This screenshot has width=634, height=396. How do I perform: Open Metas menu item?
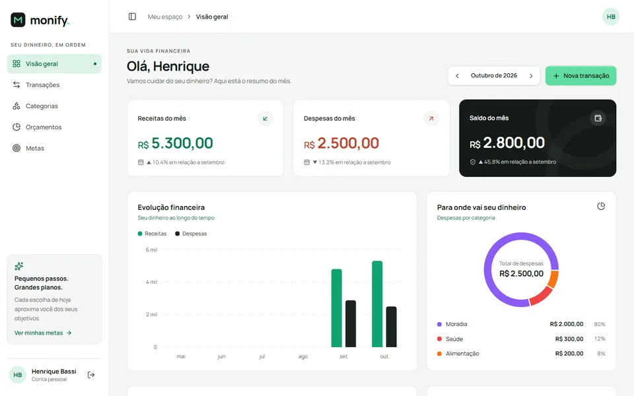tap(54, 148)
